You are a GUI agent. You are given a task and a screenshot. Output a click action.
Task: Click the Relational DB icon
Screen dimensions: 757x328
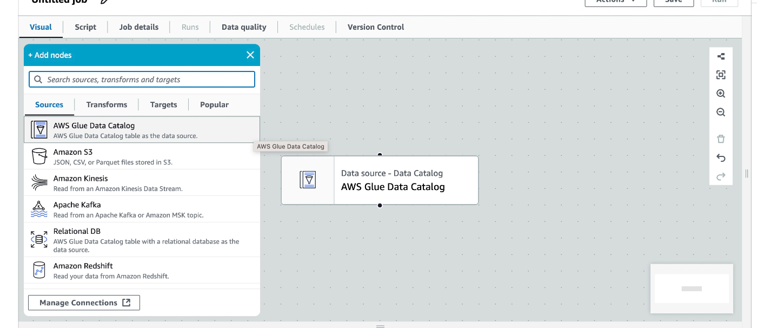(39, 239)
